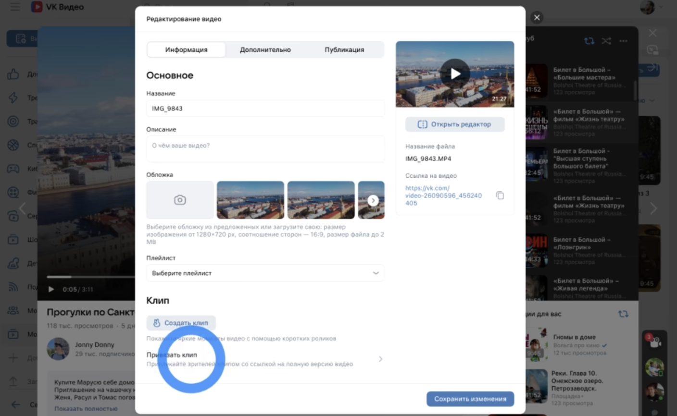Select the second suggested cover thumbnail

coord(321,200)
